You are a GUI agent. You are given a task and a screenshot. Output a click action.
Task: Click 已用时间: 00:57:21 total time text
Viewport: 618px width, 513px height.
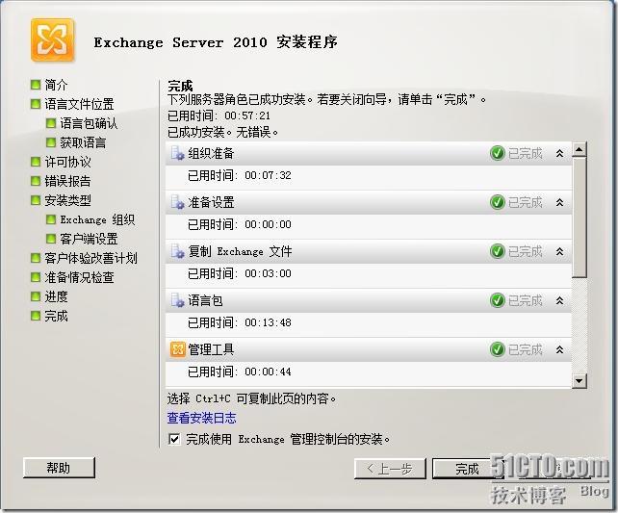[219, 115]
